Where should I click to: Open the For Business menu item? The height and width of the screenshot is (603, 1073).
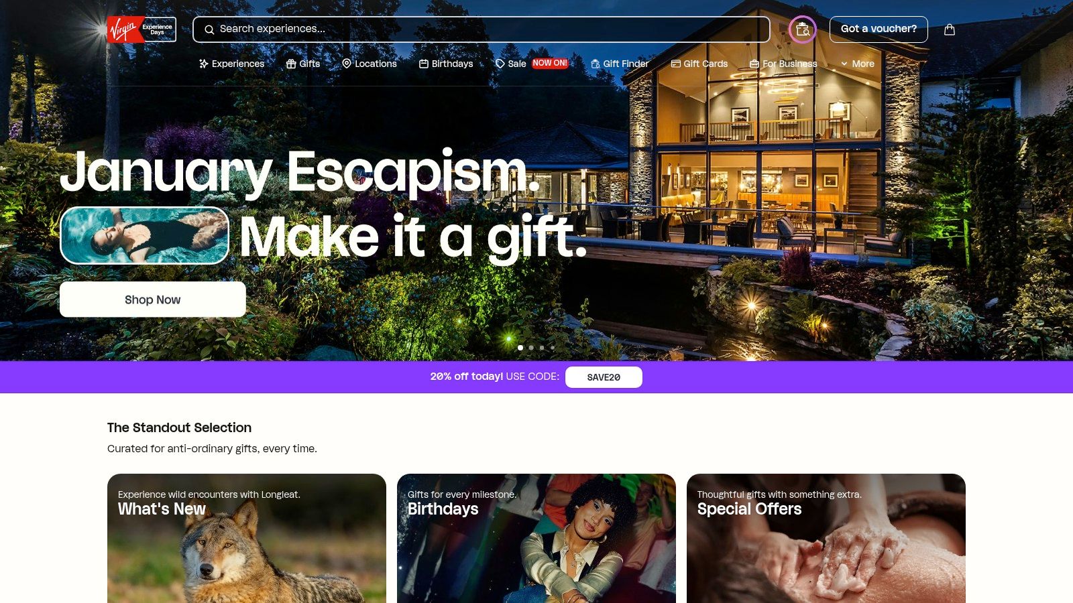pyautogui.click(x=783, y=64)
